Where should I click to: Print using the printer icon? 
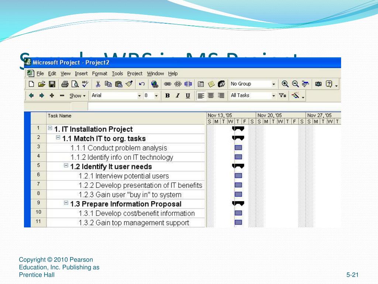65,84
